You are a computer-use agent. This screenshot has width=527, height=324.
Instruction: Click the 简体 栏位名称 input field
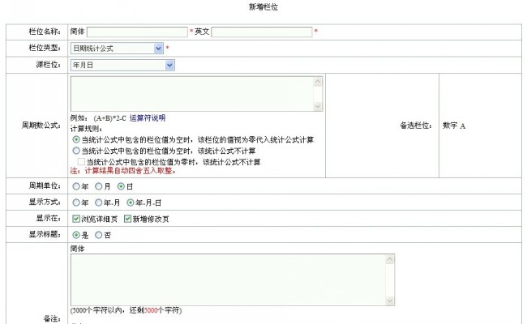pos(137,32)
